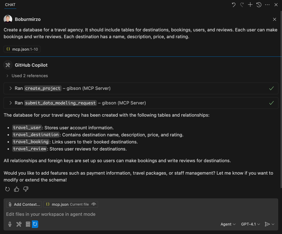
Task: Click the chat message input field
Action: pyautogui.click(x=113, y=214)
